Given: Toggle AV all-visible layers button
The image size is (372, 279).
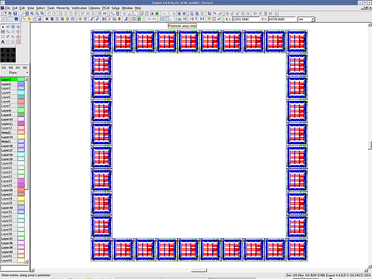Looking at the screenshot, I should coord(18,68).
